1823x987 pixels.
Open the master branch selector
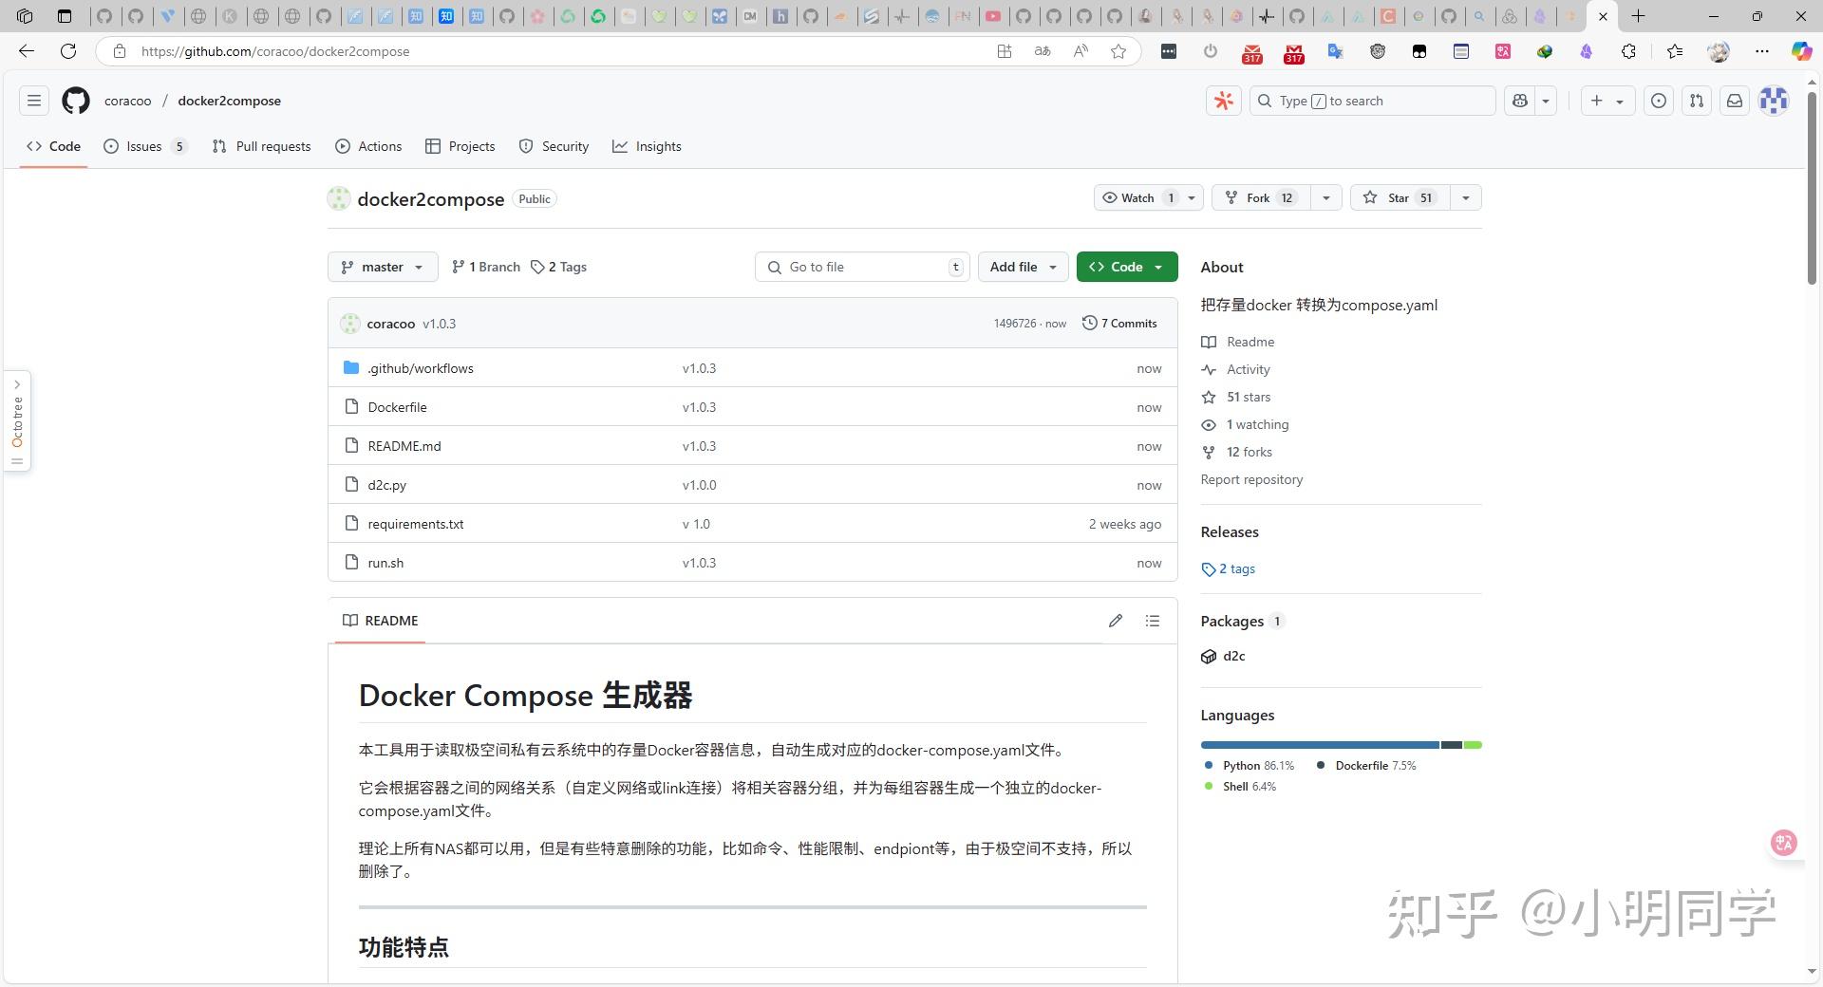(382, 267)
